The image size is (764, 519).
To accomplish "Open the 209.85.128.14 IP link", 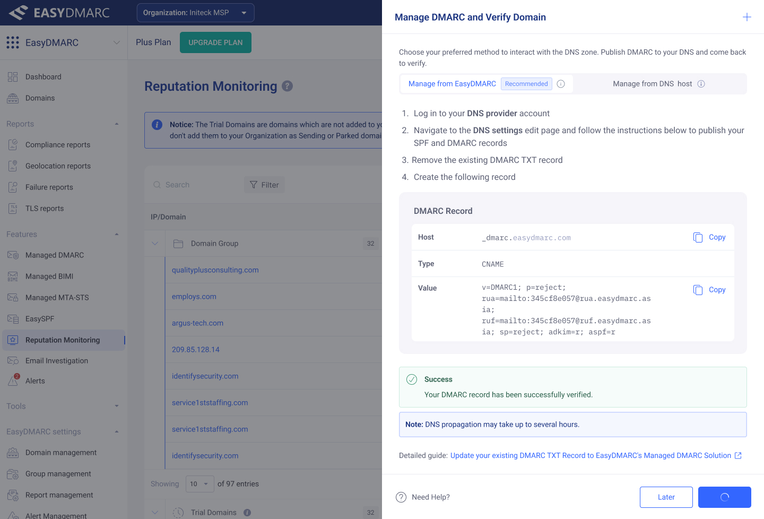I will pos(196,350).
